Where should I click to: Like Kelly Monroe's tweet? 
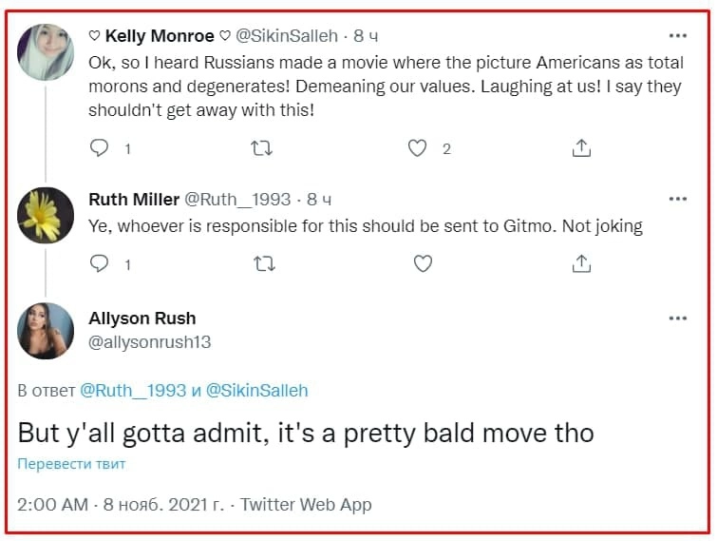[x=417, y=148]
